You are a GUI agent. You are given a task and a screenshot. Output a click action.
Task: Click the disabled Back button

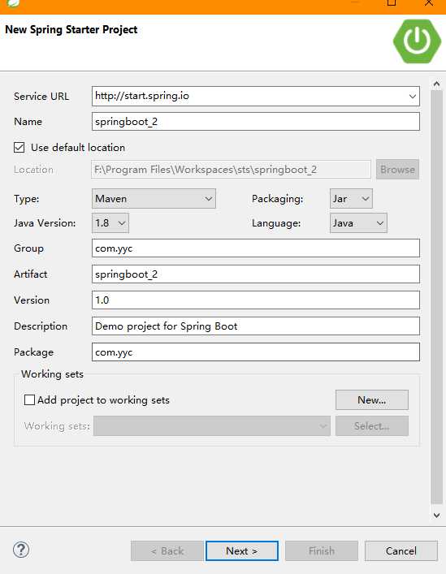pos(167,551)
